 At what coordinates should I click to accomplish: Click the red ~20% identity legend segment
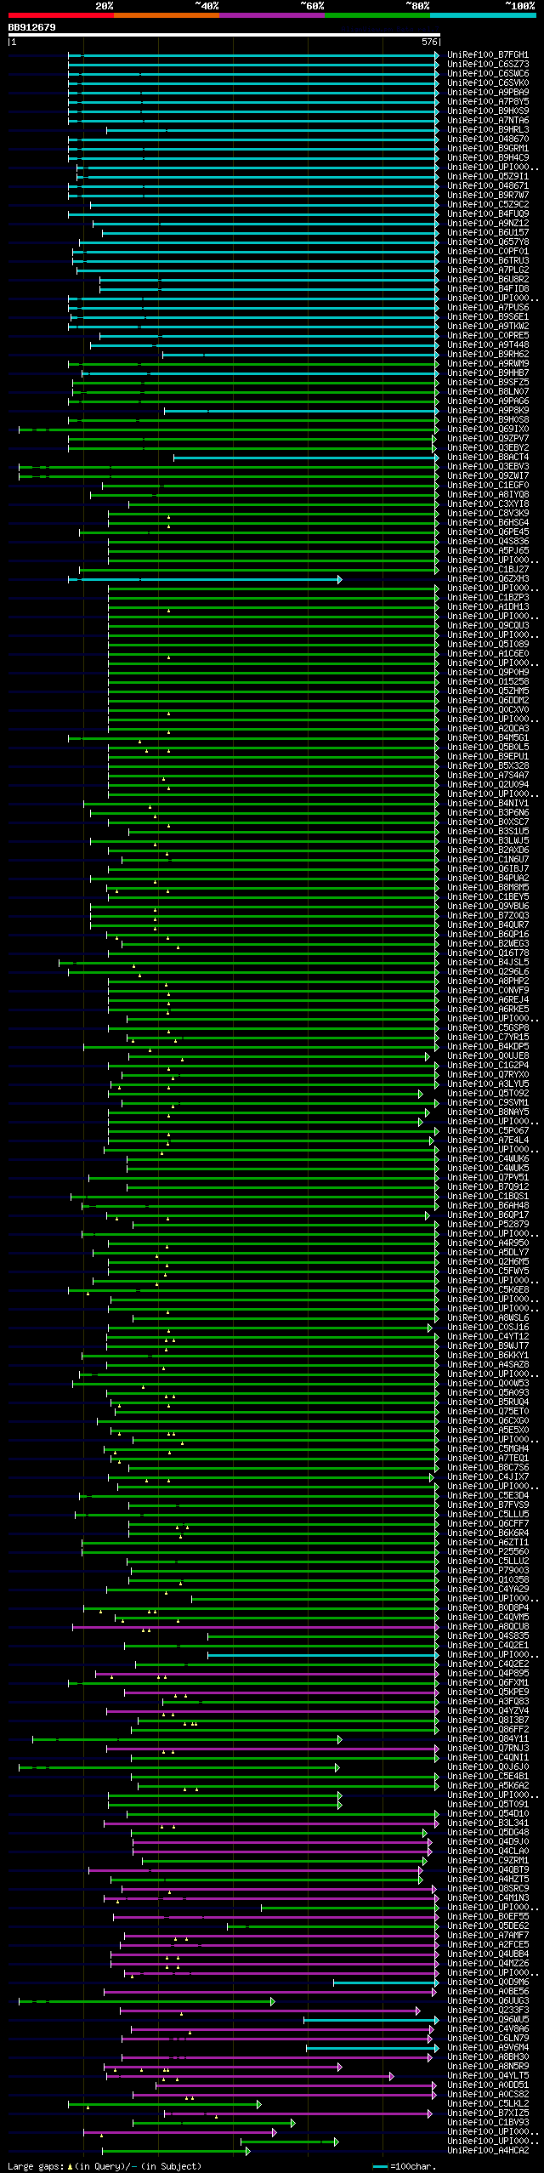tap(61, 15)
